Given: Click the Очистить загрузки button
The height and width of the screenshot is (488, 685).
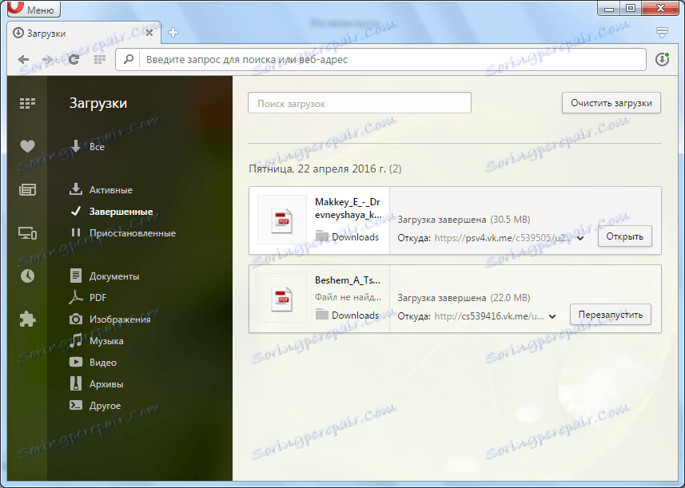Looking at the screenshot, I should (x=611, y=103).
